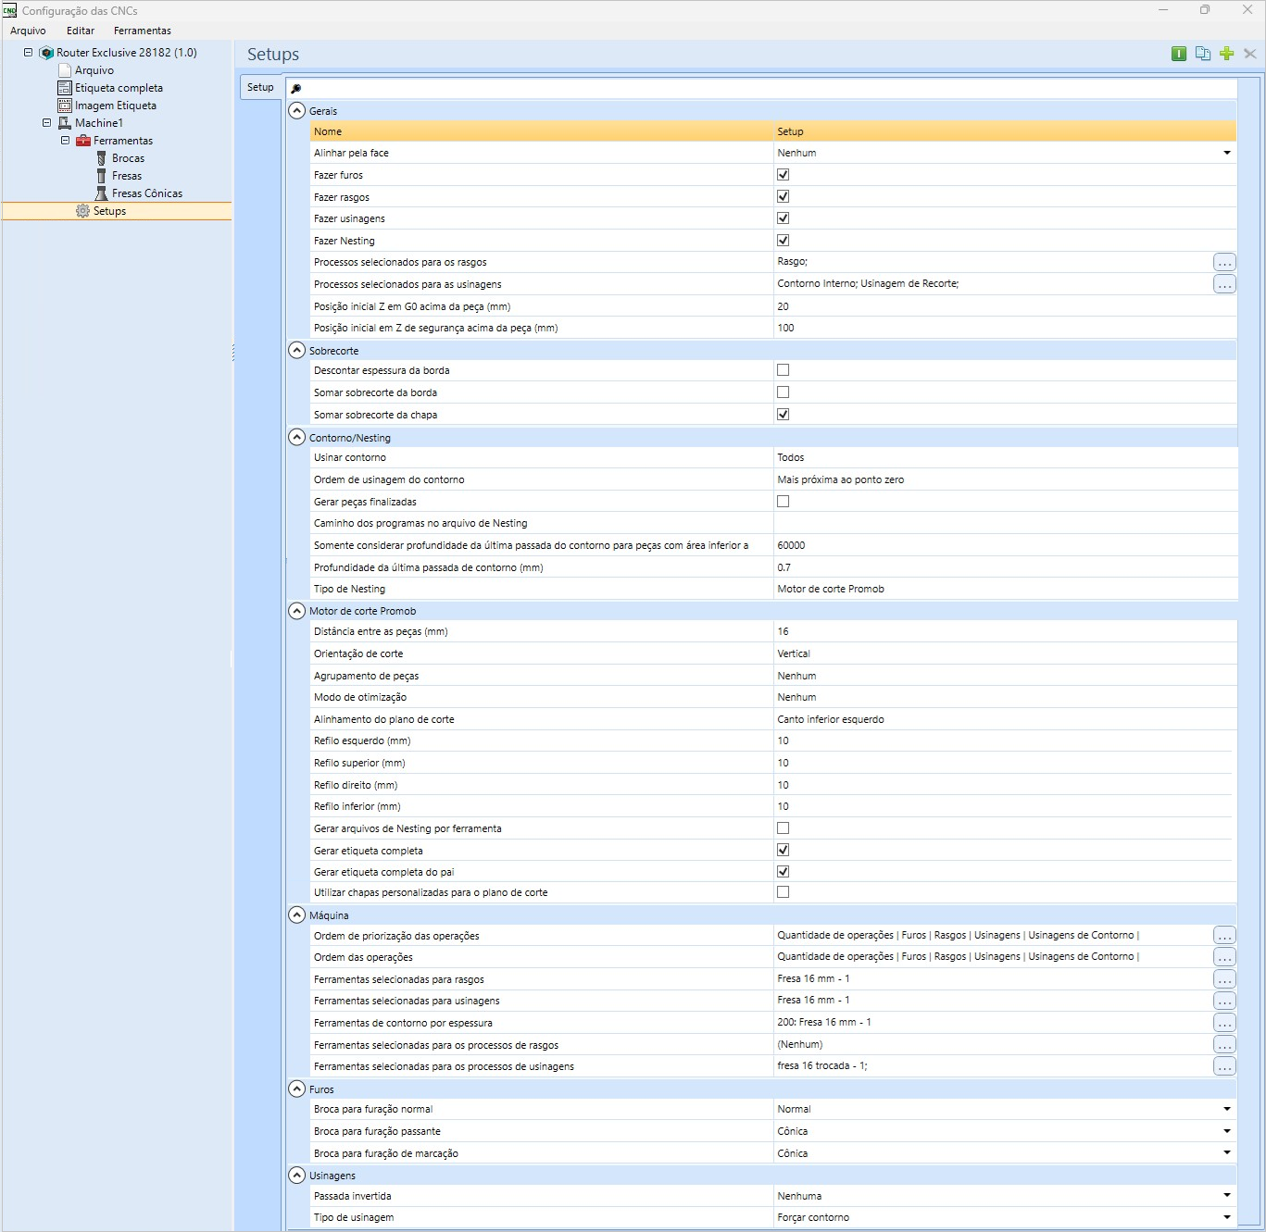Click the CNC application icon in the title bar
The width and height of the screenshot is (1266, 1232).
click(x=10, y=10)
